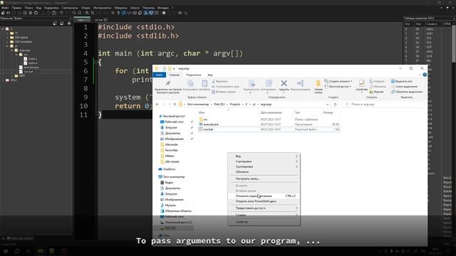Viewport: 456px width, 256px height.
Task: Click the Properties (Свойства) checkmark ribbon icon
Action: pos(361,84)
